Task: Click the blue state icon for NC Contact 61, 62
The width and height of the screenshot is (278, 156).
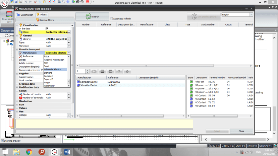Action: (x=191, y=99)
